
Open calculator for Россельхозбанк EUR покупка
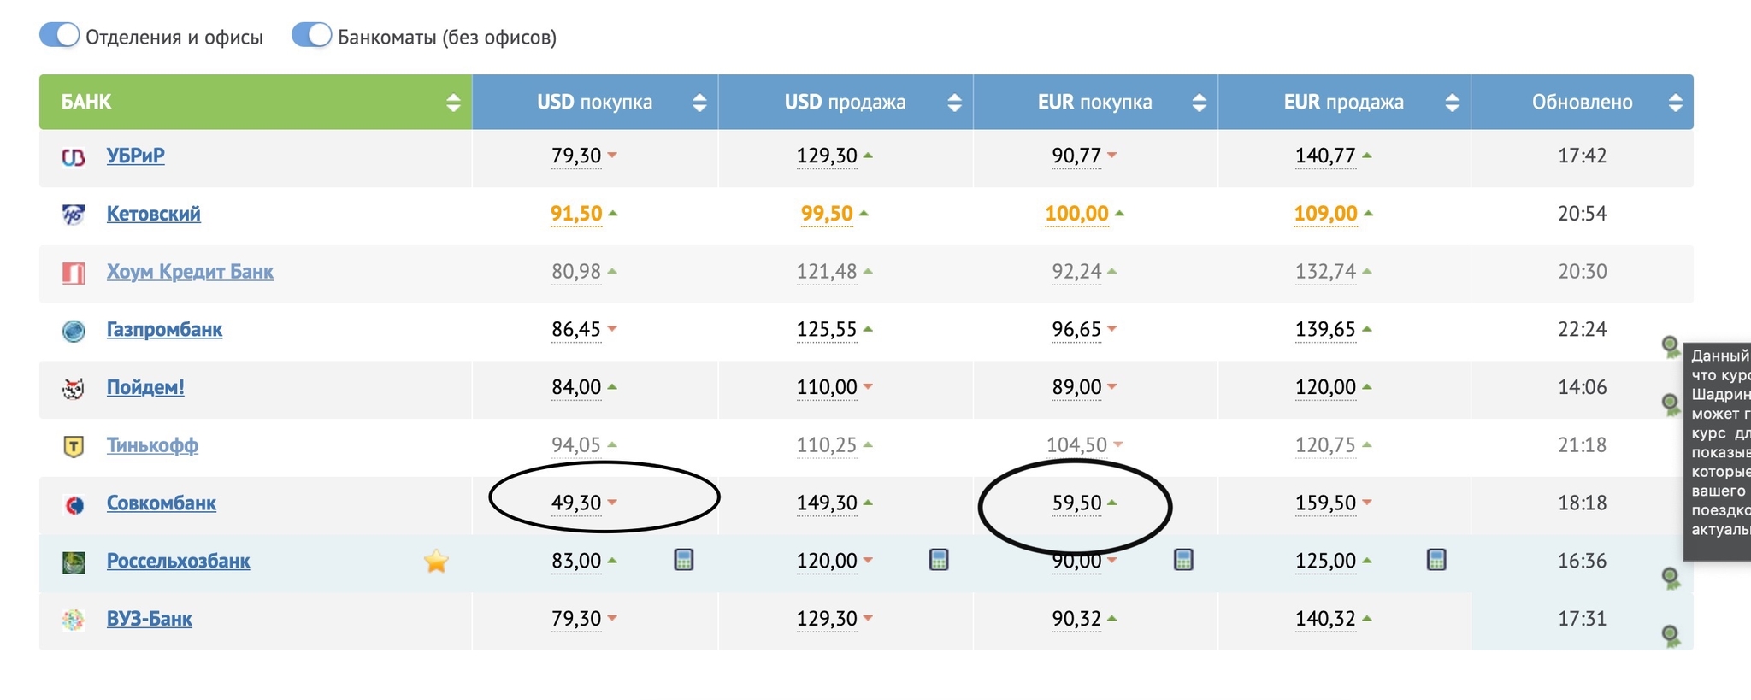pos(1183,560)
